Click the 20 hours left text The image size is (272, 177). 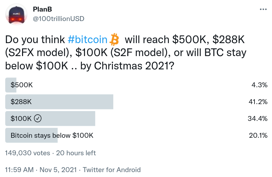coord(76,153)
